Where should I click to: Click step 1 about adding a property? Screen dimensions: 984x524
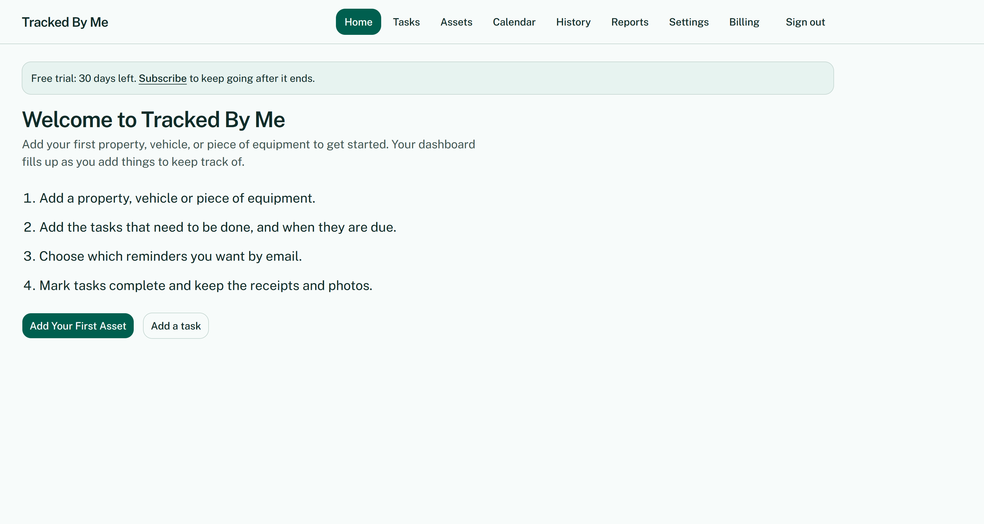[x=169, y=198]
